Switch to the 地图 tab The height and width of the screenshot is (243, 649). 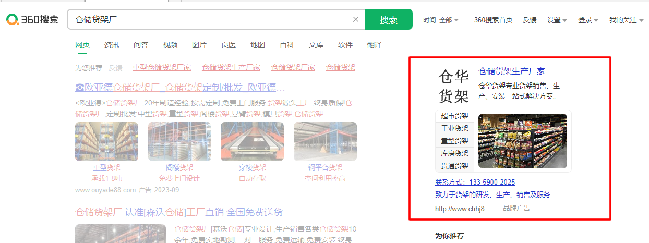[258, 45]
